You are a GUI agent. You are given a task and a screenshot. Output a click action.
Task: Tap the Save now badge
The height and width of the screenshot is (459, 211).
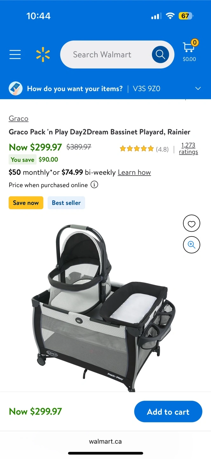coord(26,203)
